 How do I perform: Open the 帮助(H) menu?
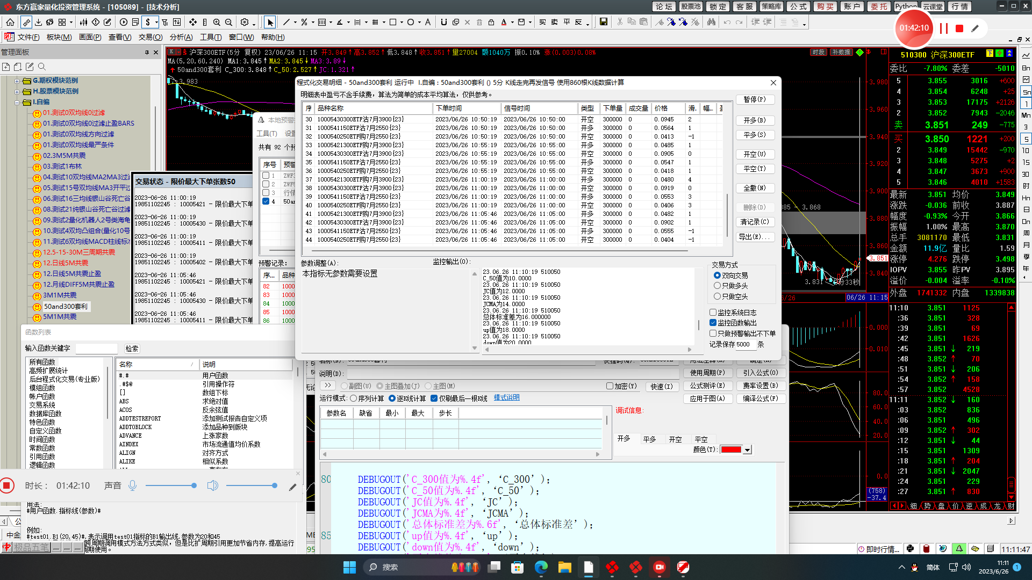pos(273,37)
